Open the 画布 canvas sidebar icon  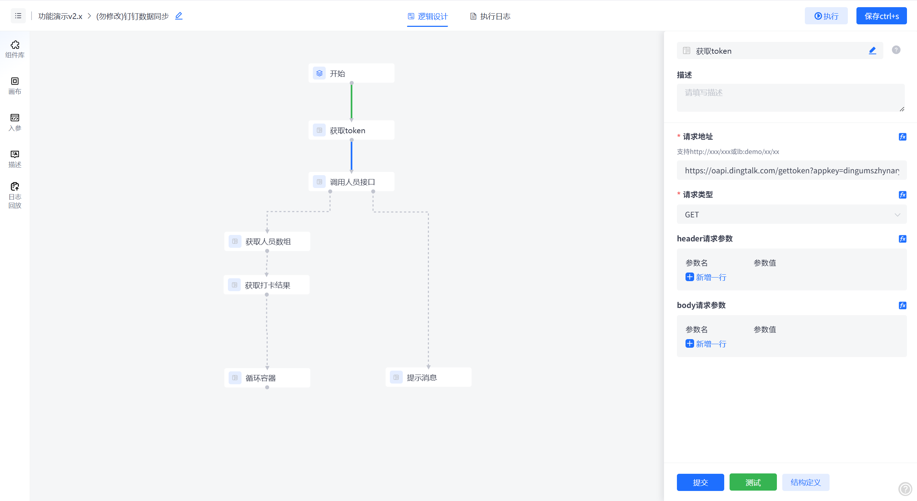click(15, 86)
